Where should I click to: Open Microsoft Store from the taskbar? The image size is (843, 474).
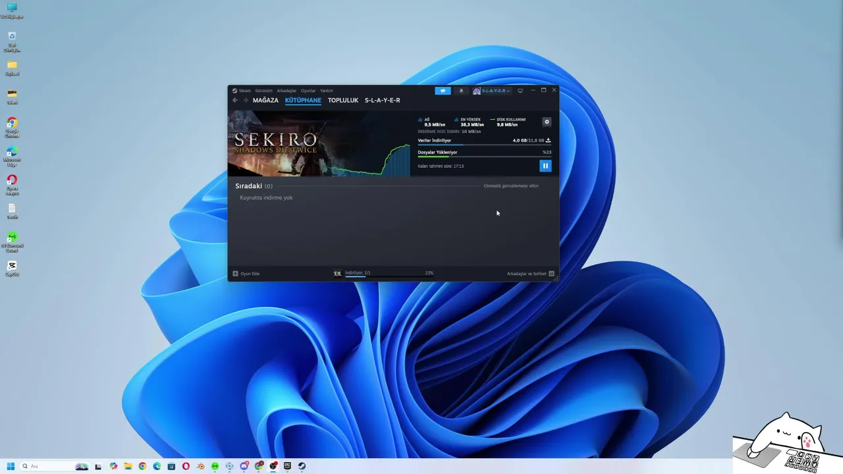pos(171,466)
